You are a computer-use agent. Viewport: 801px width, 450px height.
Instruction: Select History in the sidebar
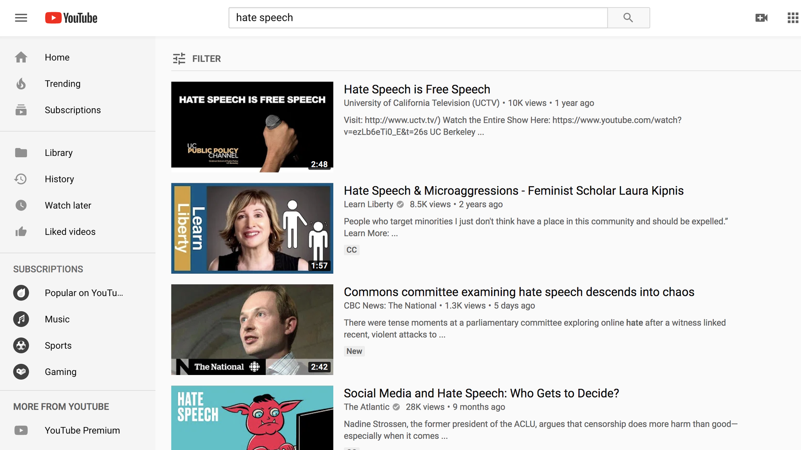(59, 179)
